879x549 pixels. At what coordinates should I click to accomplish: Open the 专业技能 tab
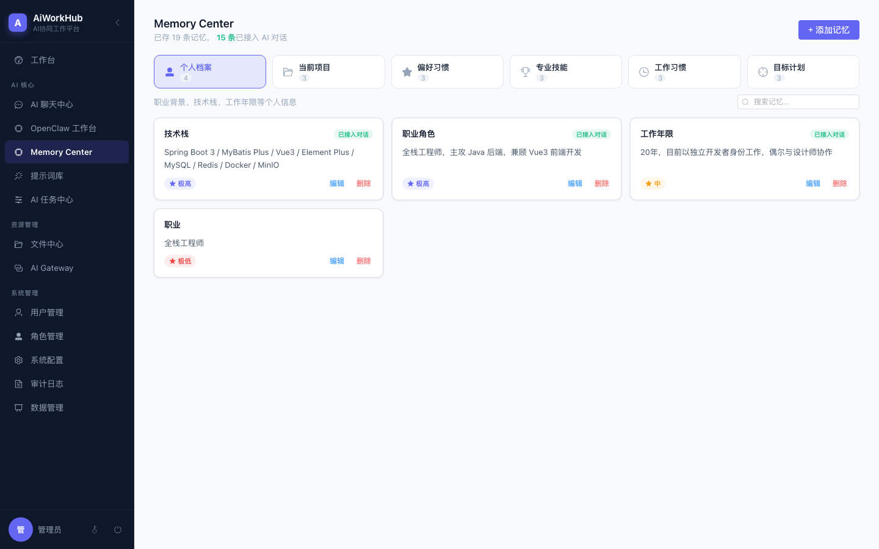(x=566, y=72)
